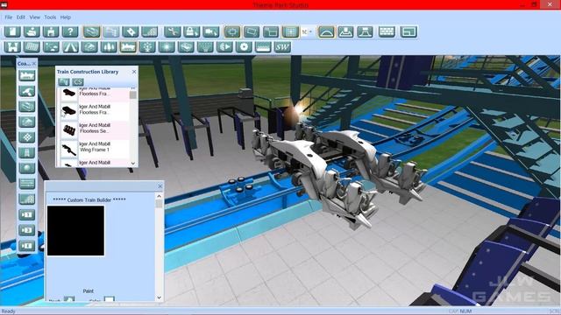
Task: Click the rotated frame view icon
Action: pyautogui.click(x=252, y=31)
